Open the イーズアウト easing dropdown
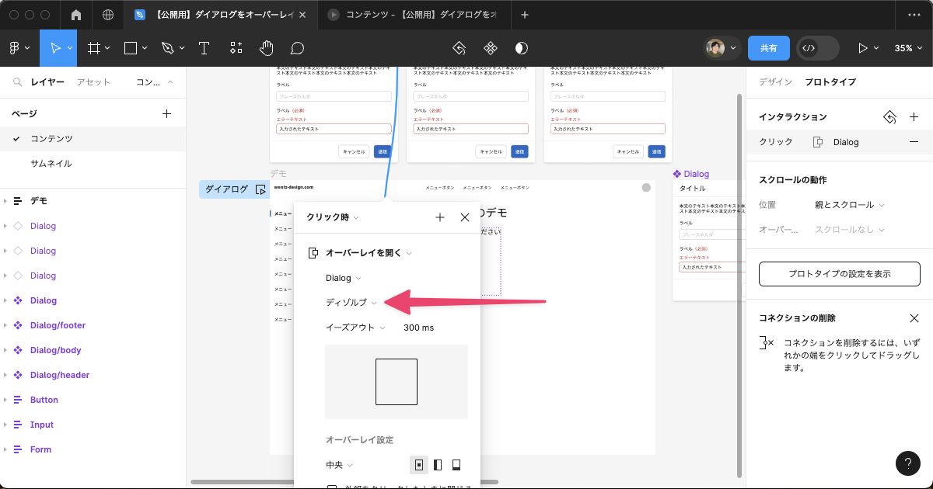 355,328
